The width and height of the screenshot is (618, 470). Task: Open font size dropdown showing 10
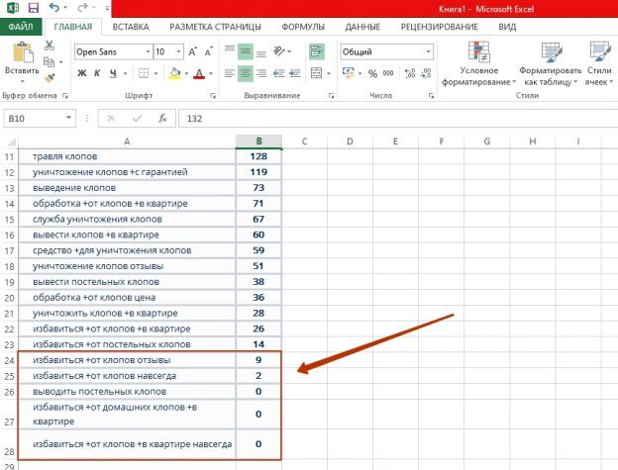tap(178, 51)
